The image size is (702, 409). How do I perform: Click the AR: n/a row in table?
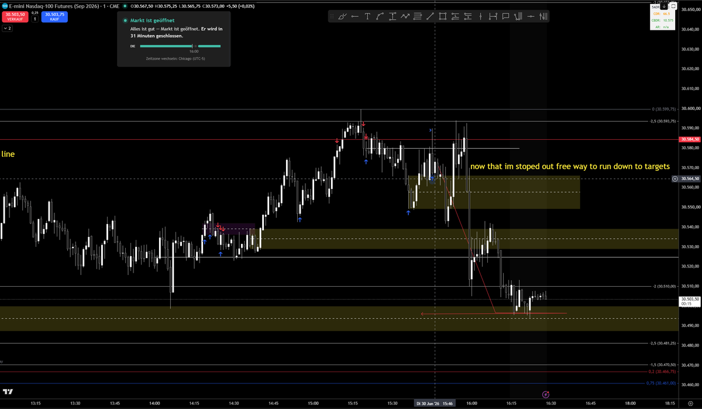662,27
